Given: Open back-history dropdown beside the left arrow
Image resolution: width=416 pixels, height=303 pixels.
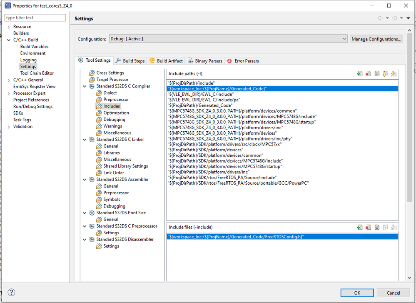Looking at the screenshot, I should 387,18.
